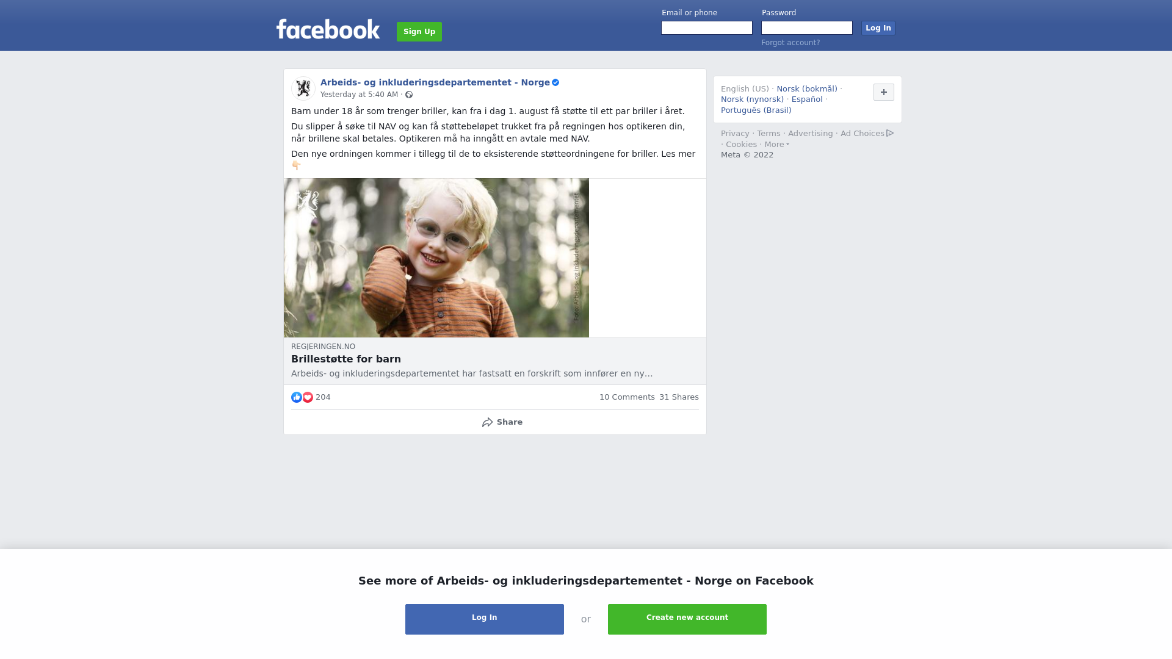Screen dimensions: 1172x659
Task: Click the Facebook logo
Action: point(328,29)
